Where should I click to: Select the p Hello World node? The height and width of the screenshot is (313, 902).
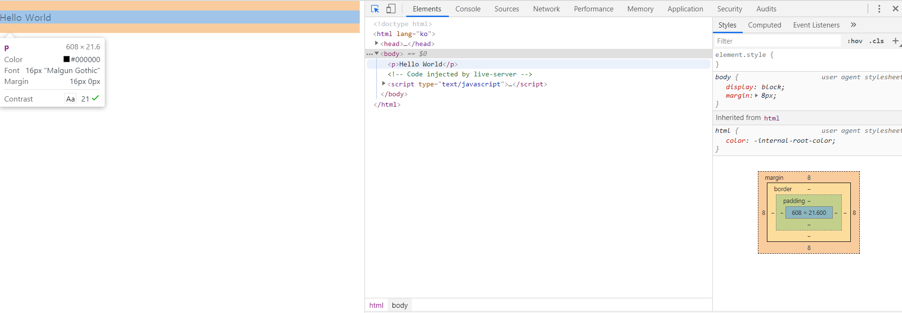(423, 64)
